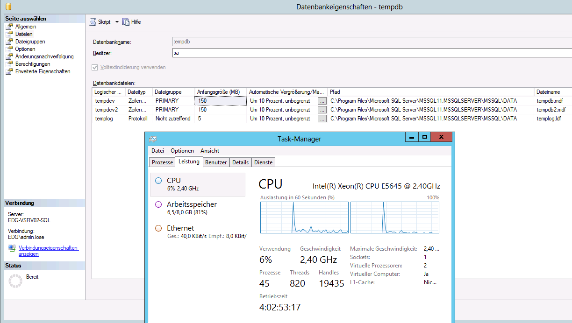Open the Optionen menu in Task-Manager
Image resolution: width=572 pixels, height=323 pixels.
pyautogui.click(x=182, y=151)
